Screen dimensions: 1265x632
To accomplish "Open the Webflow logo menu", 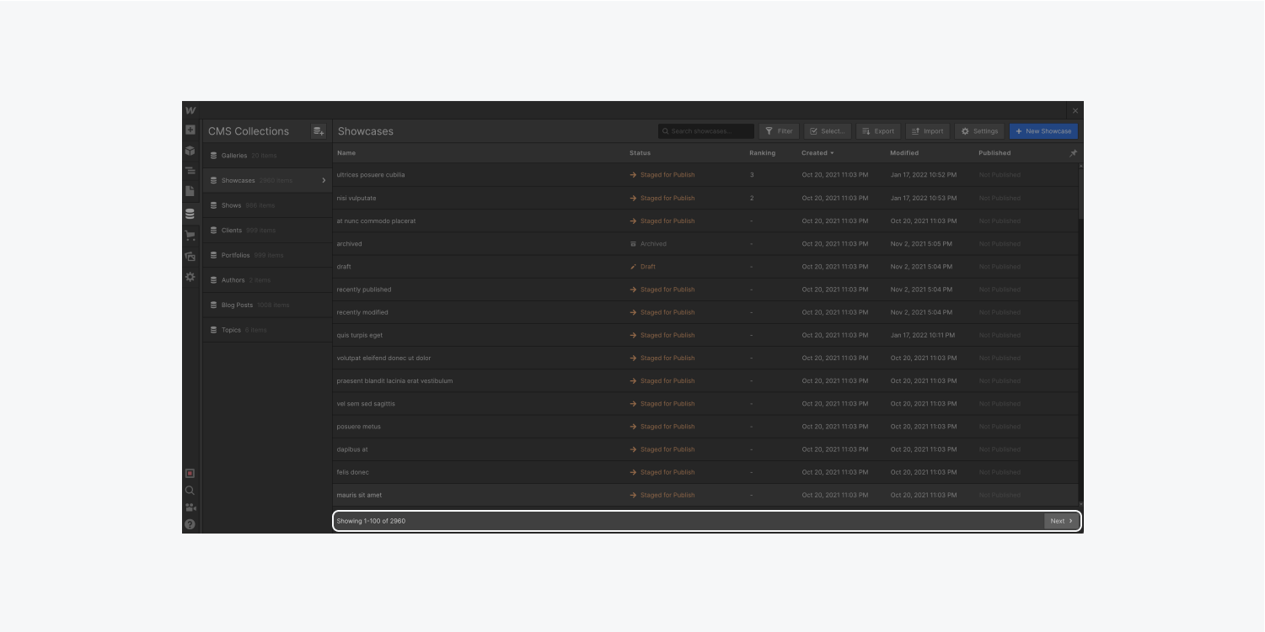I will [x=190, y=110].
